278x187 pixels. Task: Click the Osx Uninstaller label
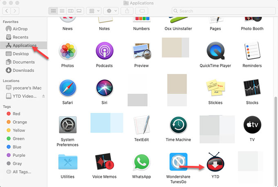click(178, 29)
